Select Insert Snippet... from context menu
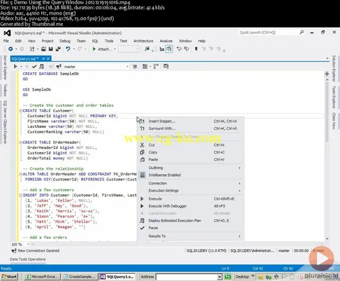Image resolution: width=340 pixels, height=281 pixels. [x=191, y=121]
